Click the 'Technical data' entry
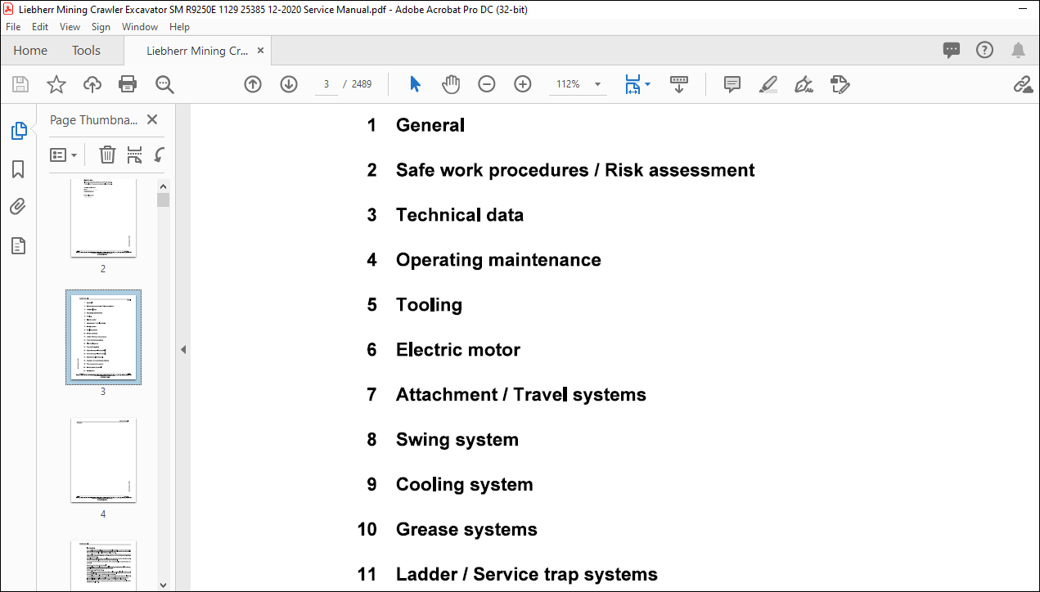This screenshot has width=1040, height=592. tap(460, 215)
